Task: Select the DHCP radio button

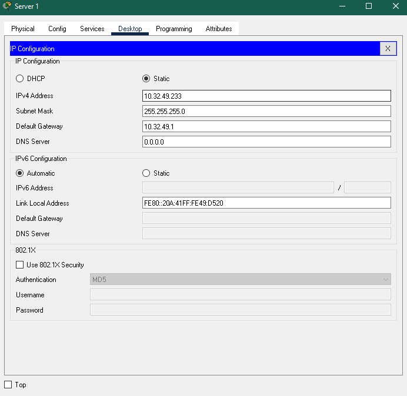Action: click(20, 78)
